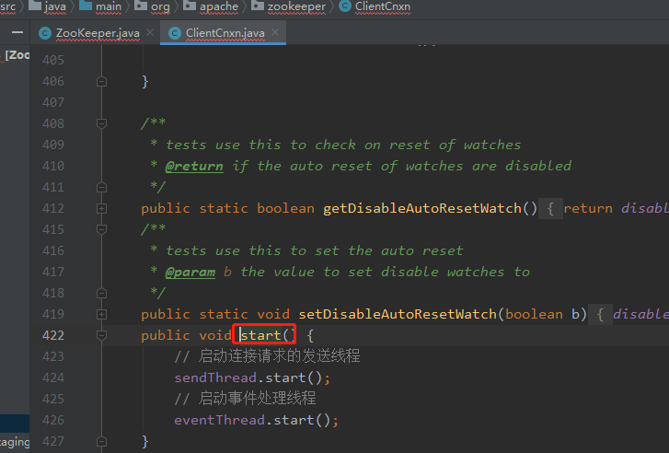The height and width of the screenshot is (453, 669).
Task: Collapse the Javadoc comment at line 415
Action: (x=101, y=229)
